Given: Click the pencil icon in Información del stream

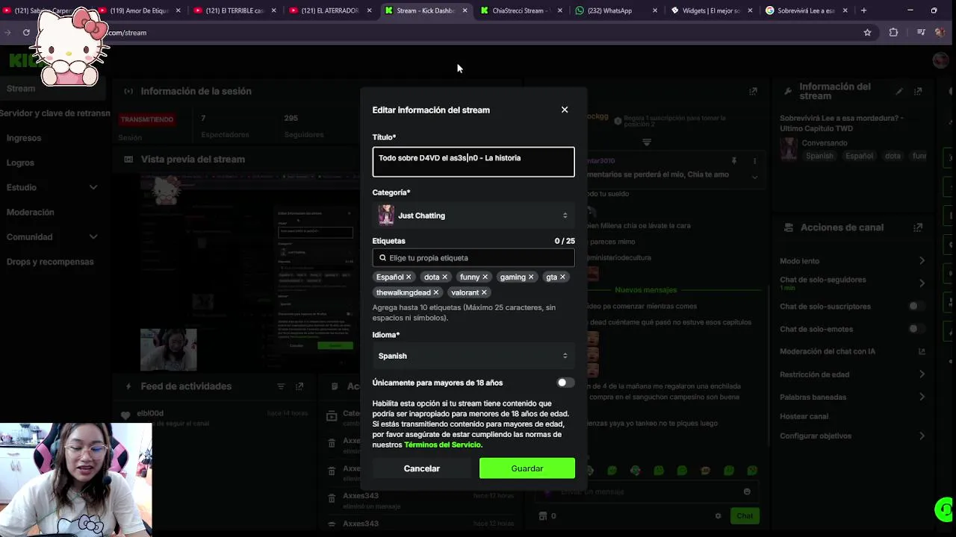Looking at the screenshot, I should click(899, 91).
